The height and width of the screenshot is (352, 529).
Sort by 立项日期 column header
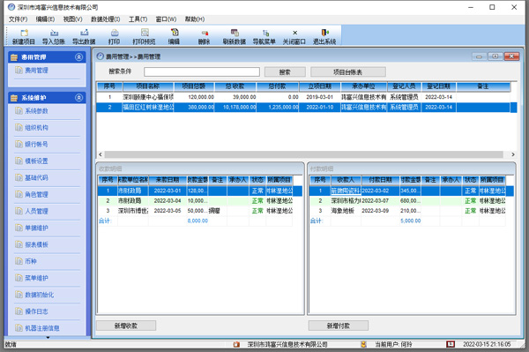pos(319,86)
